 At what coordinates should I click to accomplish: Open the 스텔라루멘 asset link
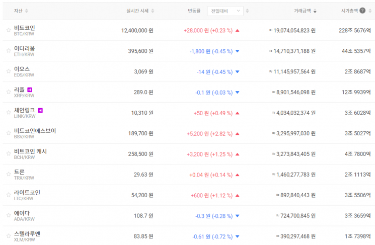pos(27,233)
